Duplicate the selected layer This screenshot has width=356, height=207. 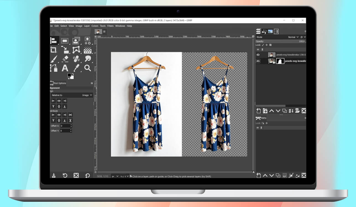(x=285, y=111)
